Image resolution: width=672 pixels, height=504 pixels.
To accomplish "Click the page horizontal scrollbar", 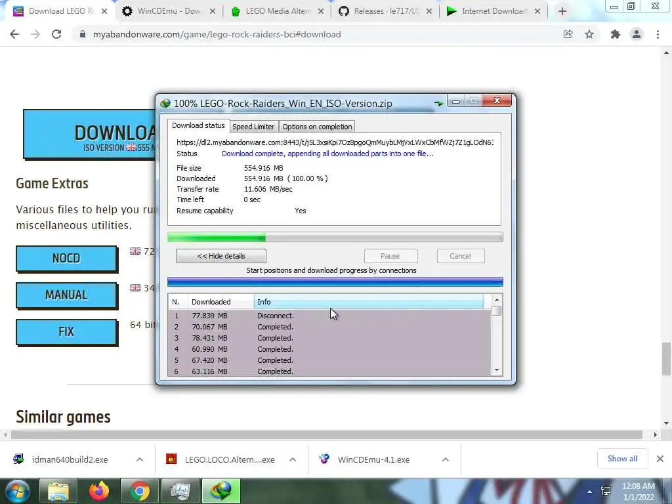I will 327,434.
